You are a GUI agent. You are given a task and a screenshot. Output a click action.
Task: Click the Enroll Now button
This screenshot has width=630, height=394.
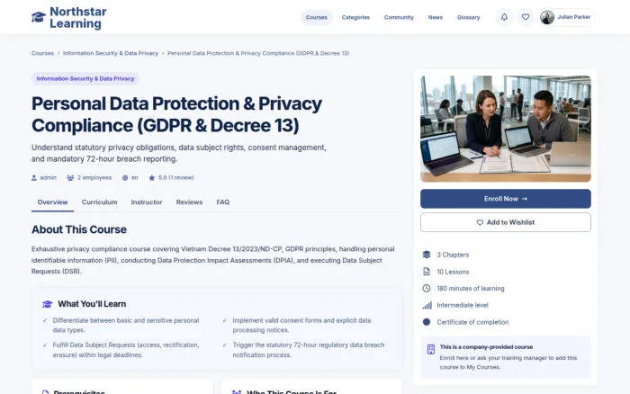tap(506, 199)
